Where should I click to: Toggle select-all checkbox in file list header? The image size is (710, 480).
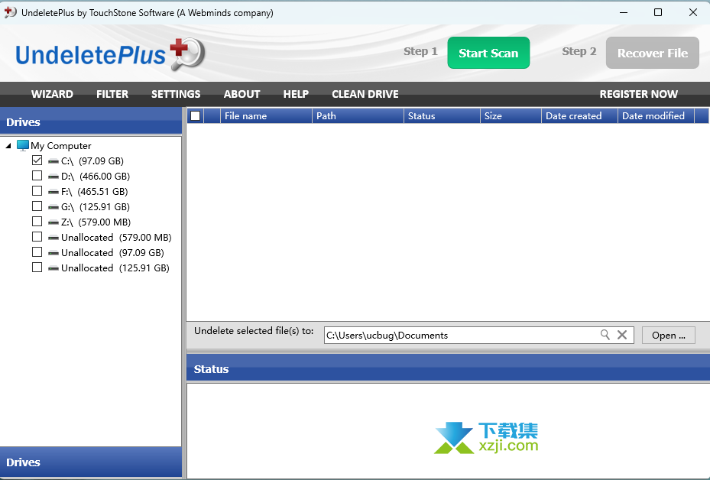click(x=195, y=116)
